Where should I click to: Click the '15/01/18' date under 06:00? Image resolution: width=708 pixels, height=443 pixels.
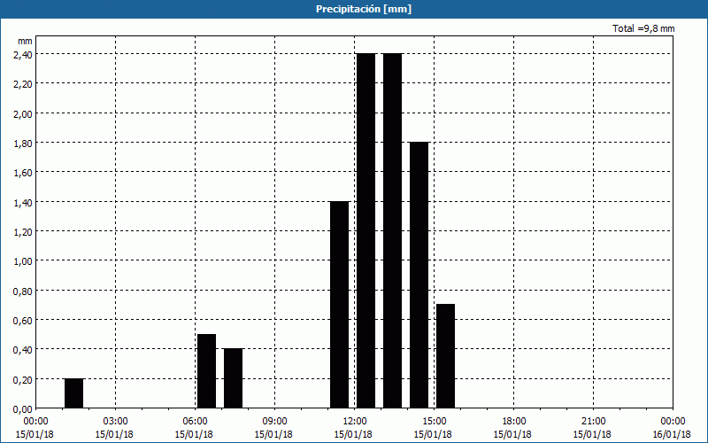point(194,434)
